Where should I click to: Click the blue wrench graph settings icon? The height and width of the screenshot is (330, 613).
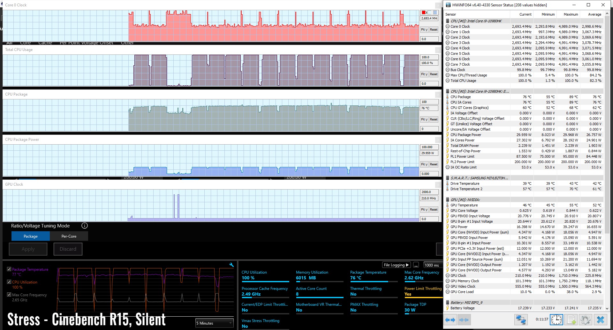tap(231, 265)
